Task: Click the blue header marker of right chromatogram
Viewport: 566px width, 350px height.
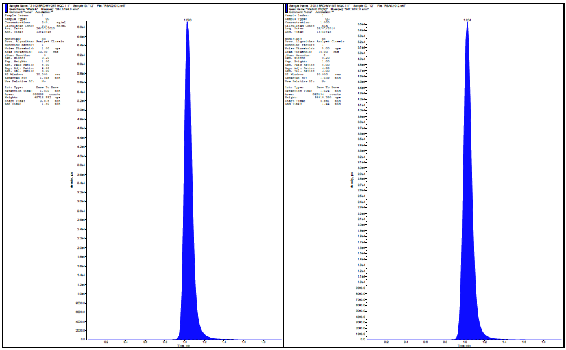Action: (x=286, y=8)
